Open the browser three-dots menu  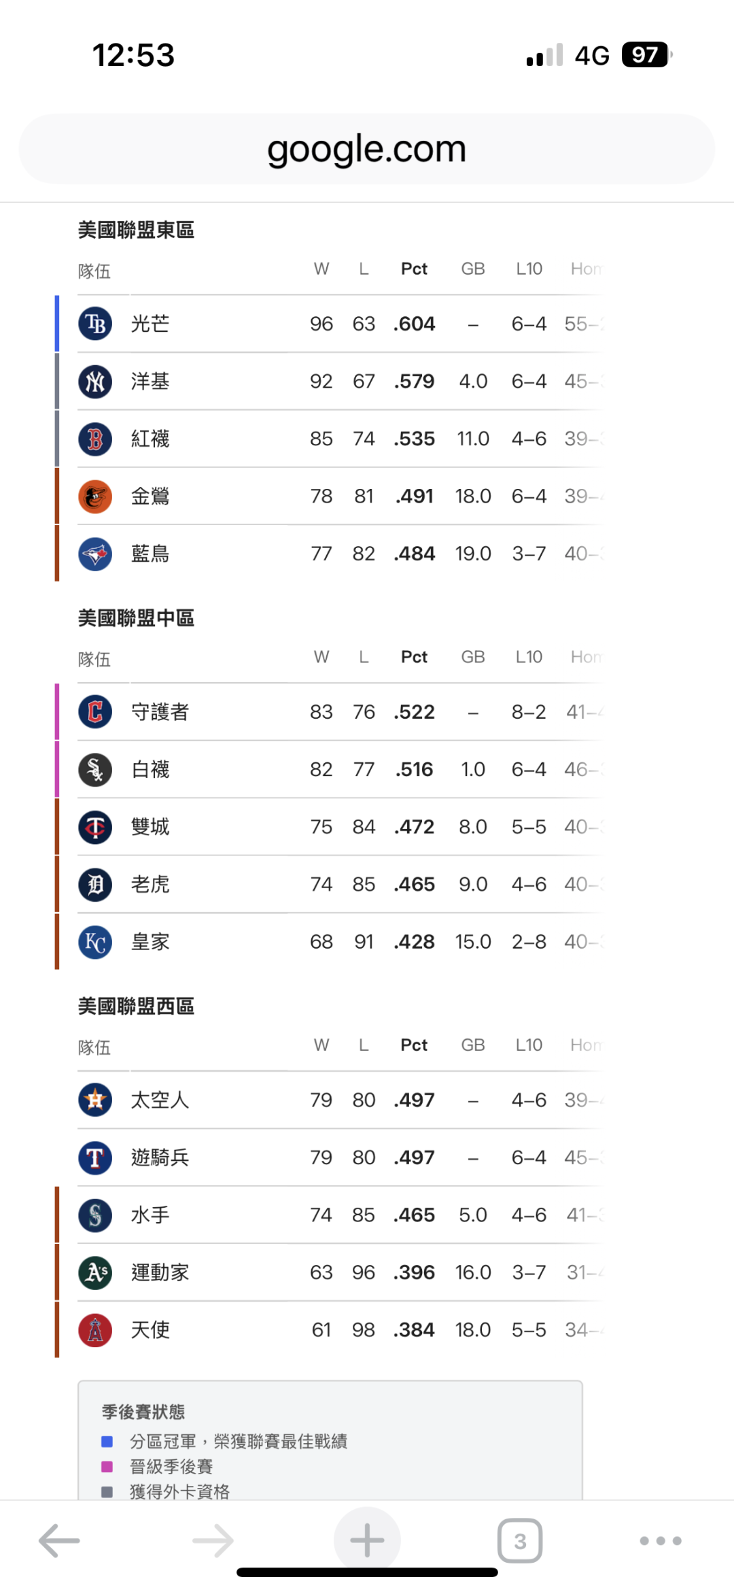[x=661, y=1540]
